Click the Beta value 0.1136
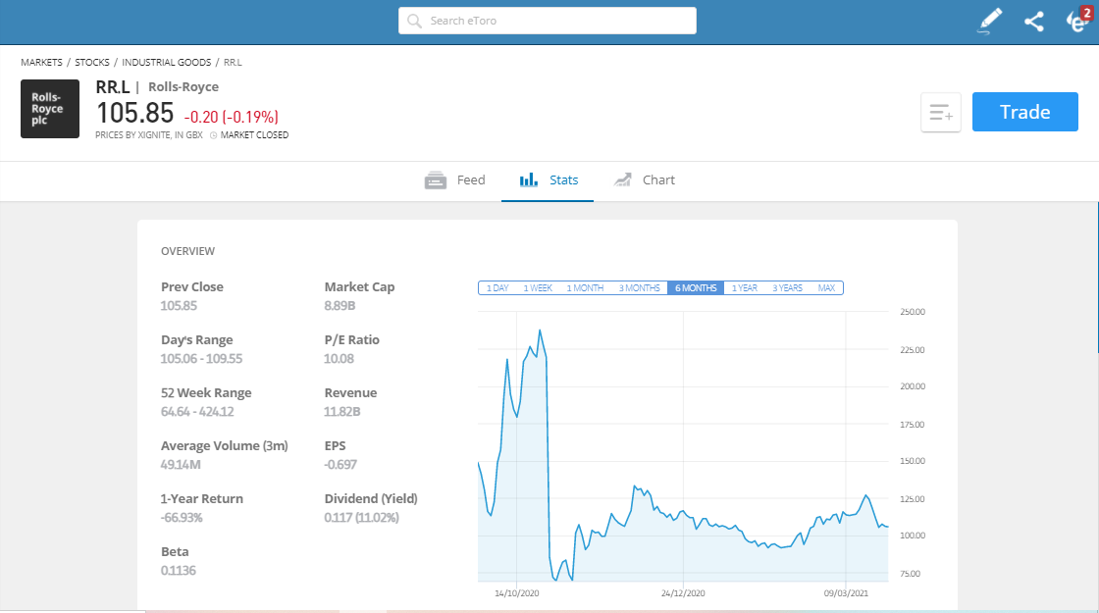1099x613 pixels. [179, 570]
